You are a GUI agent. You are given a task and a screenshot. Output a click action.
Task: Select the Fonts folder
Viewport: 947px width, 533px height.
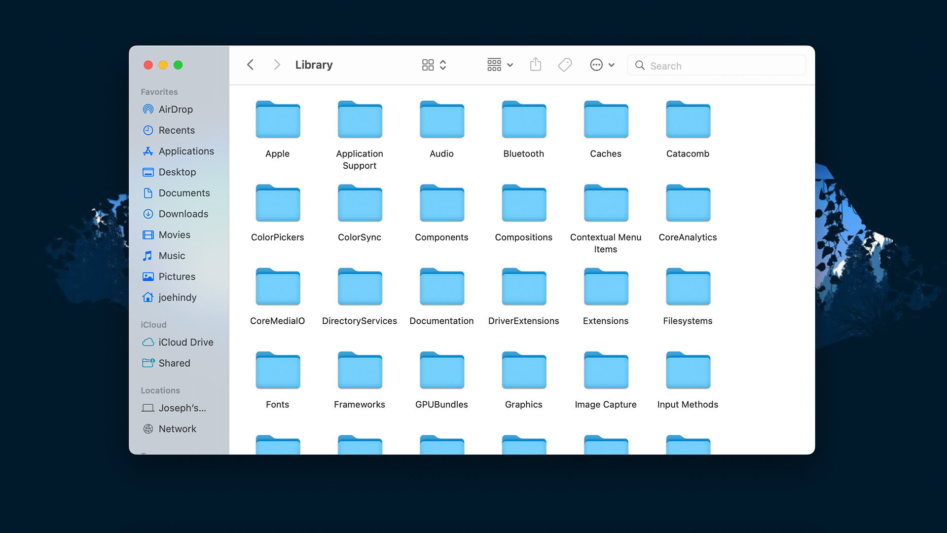pos(278,371)
